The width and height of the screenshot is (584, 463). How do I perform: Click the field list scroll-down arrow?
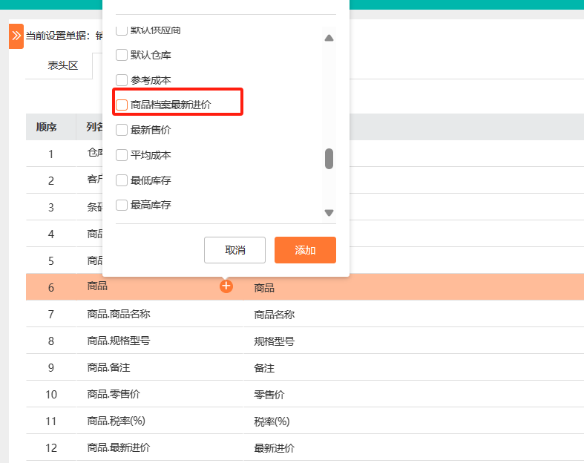[x=329, y=213]
